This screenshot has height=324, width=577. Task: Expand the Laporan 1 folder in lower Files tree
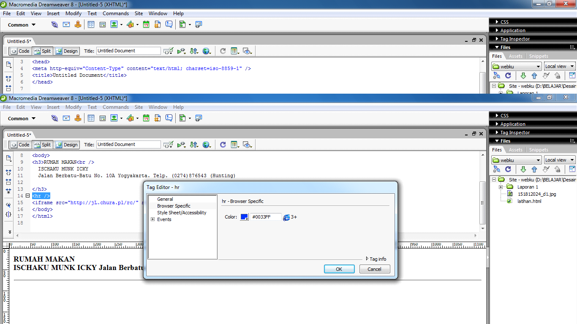tap(501, 187)
